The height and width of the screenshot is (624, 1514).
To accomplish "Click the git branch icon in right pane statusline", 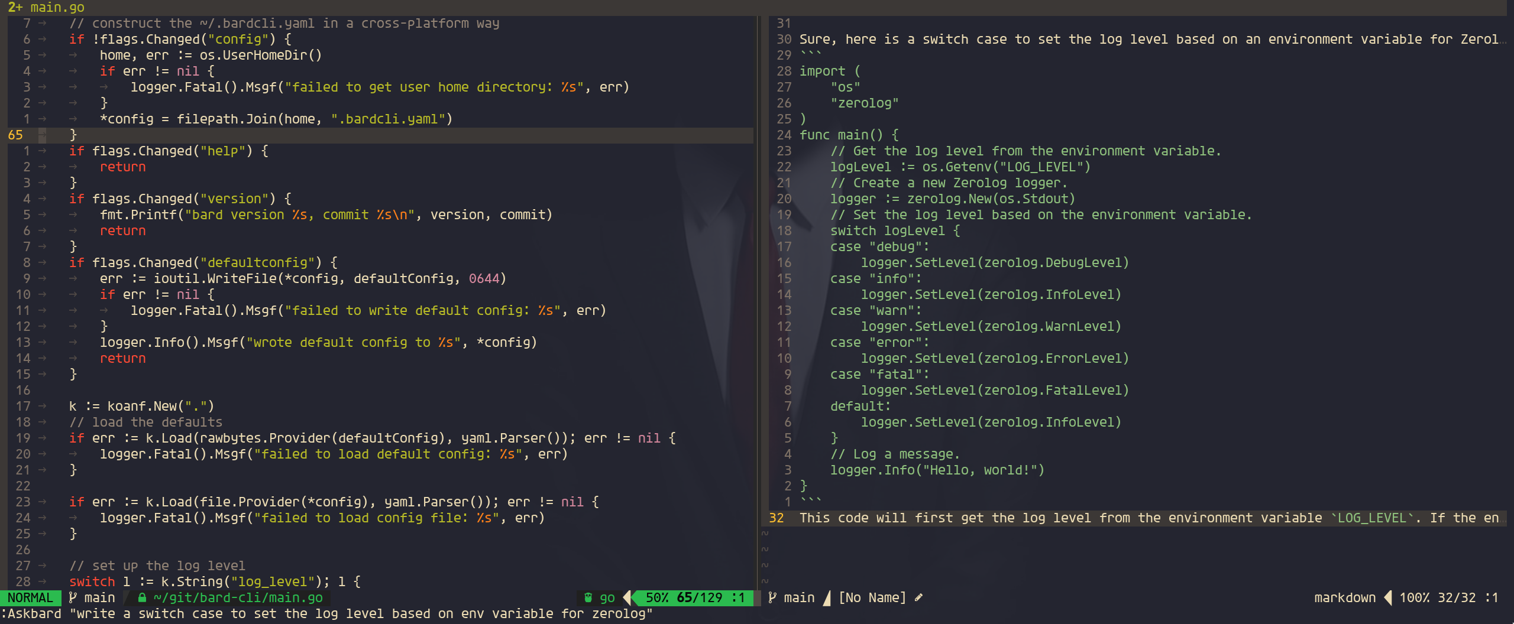I will coord(772,597).
